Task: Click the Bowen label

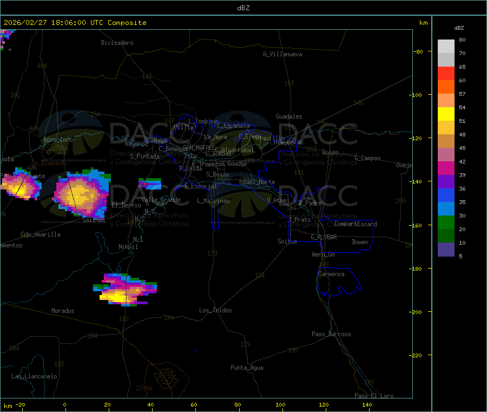Action: (360, 242)
